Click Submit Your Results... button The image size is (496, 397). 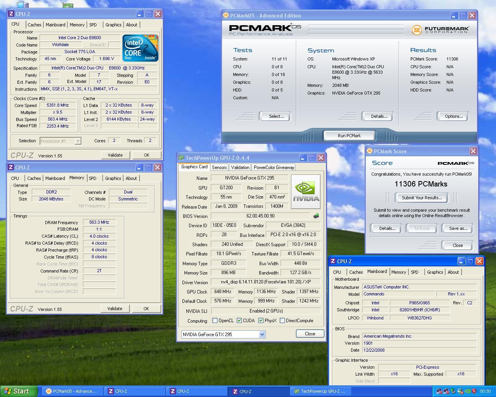point(422,198)
